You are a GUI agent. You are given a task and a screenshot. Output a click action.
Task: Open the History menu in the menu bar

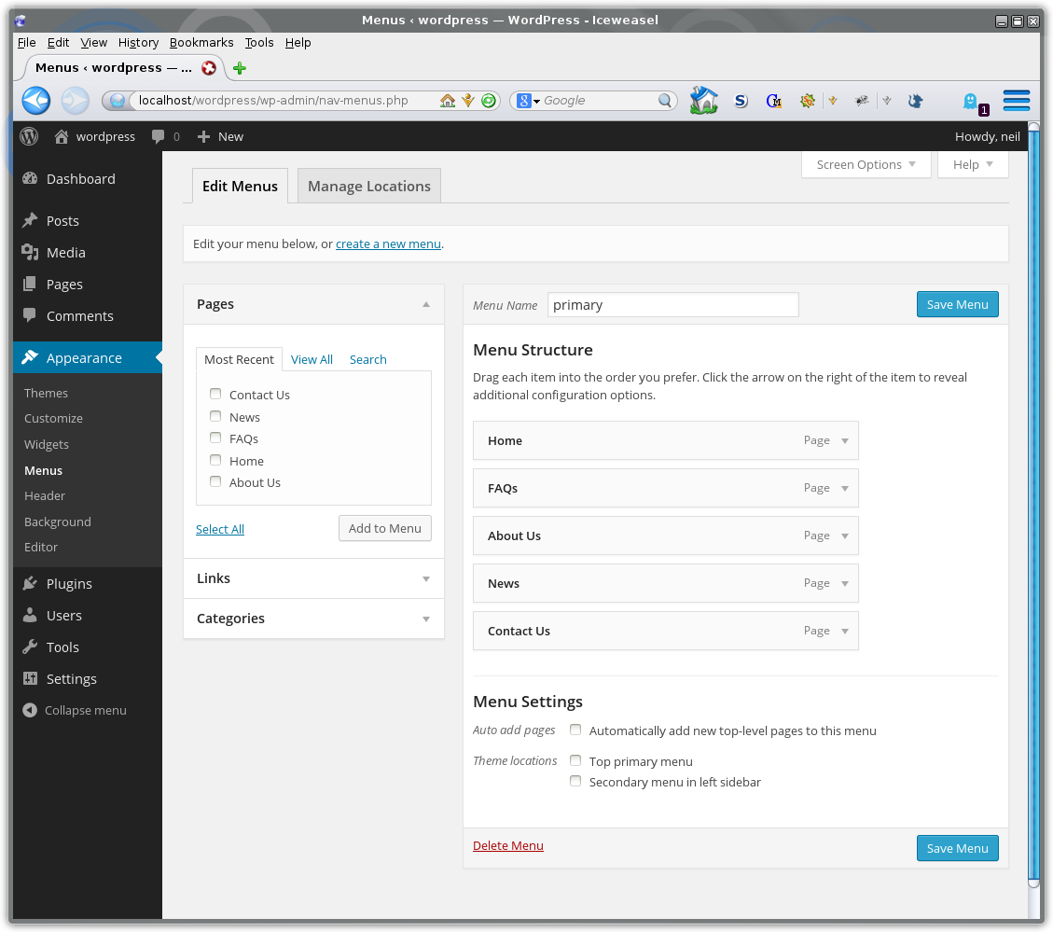(x=138, y=42)
